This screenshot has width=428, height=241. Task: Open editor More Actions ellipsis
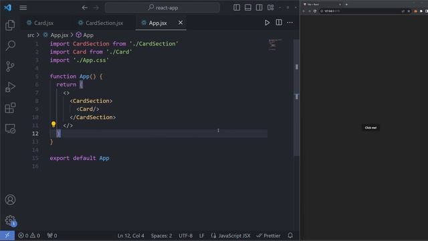(290, 23)
